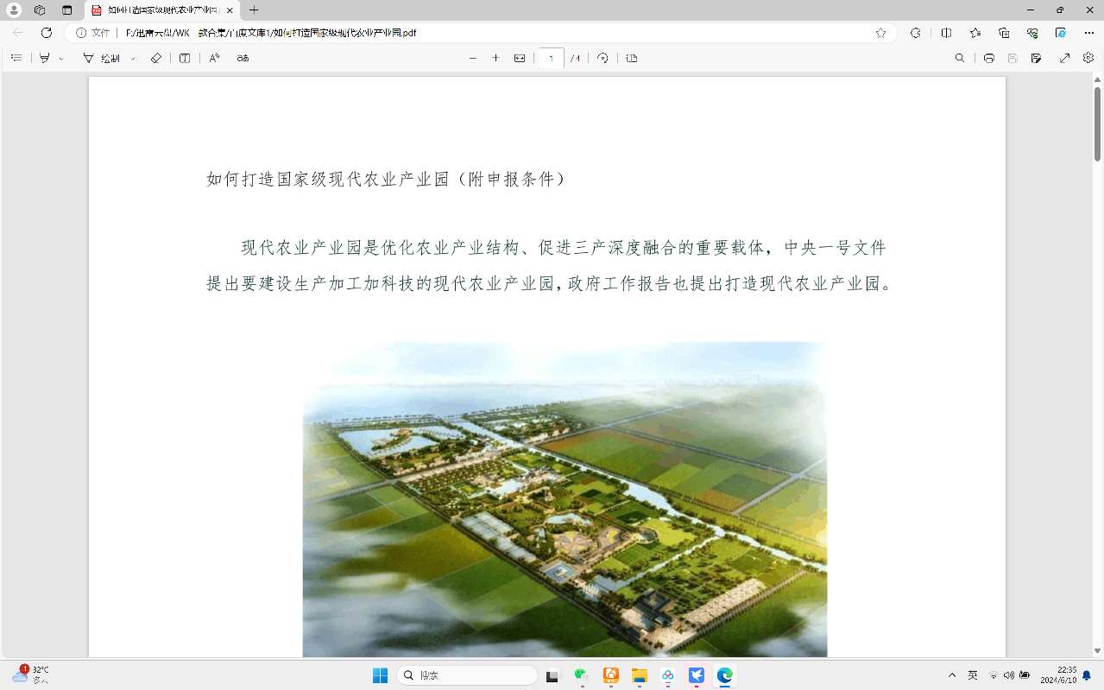This screenshot has width=1104, height=690.
Task: Click the add text box tool
Action: 185,58
